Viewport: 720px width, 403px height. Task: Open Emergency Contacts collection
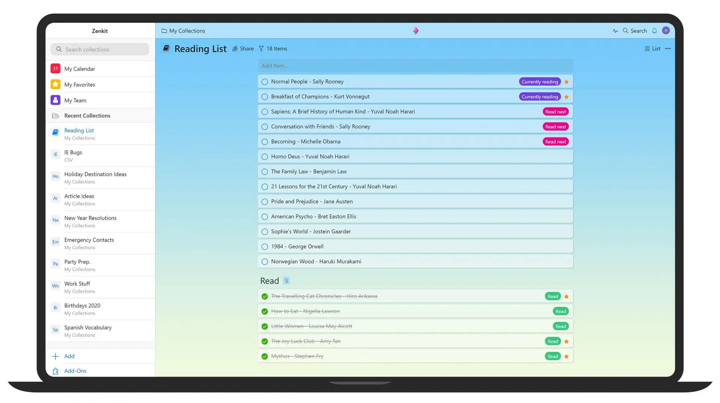click(x=100, y=243)
